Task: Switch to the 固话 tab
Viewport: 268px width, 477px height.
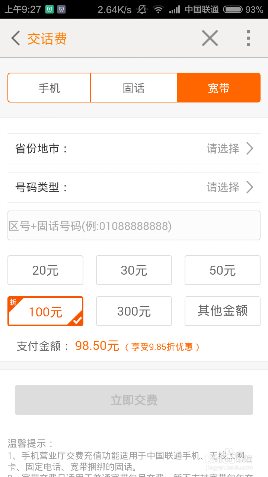Action: pos(134,88)
